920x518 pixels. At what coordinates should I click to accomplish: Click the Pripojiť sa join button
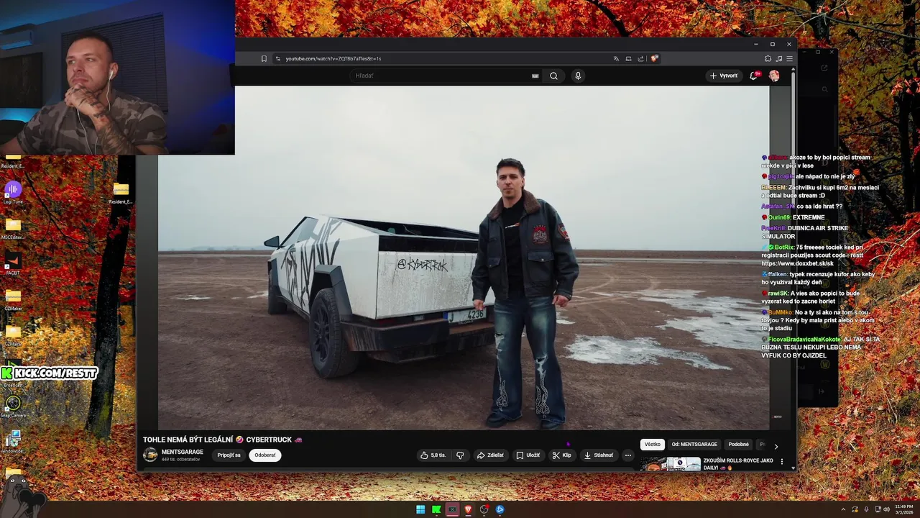tap(229, 455)
